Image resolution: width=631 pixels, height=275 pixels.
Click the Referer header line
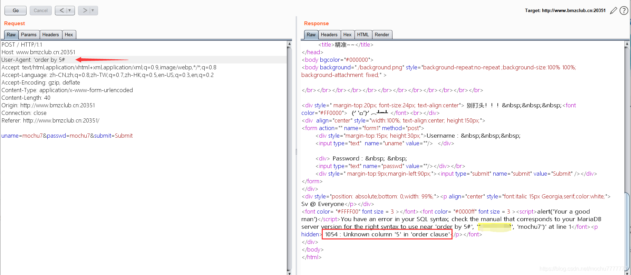pyautogui.click(x=50, y=121)
